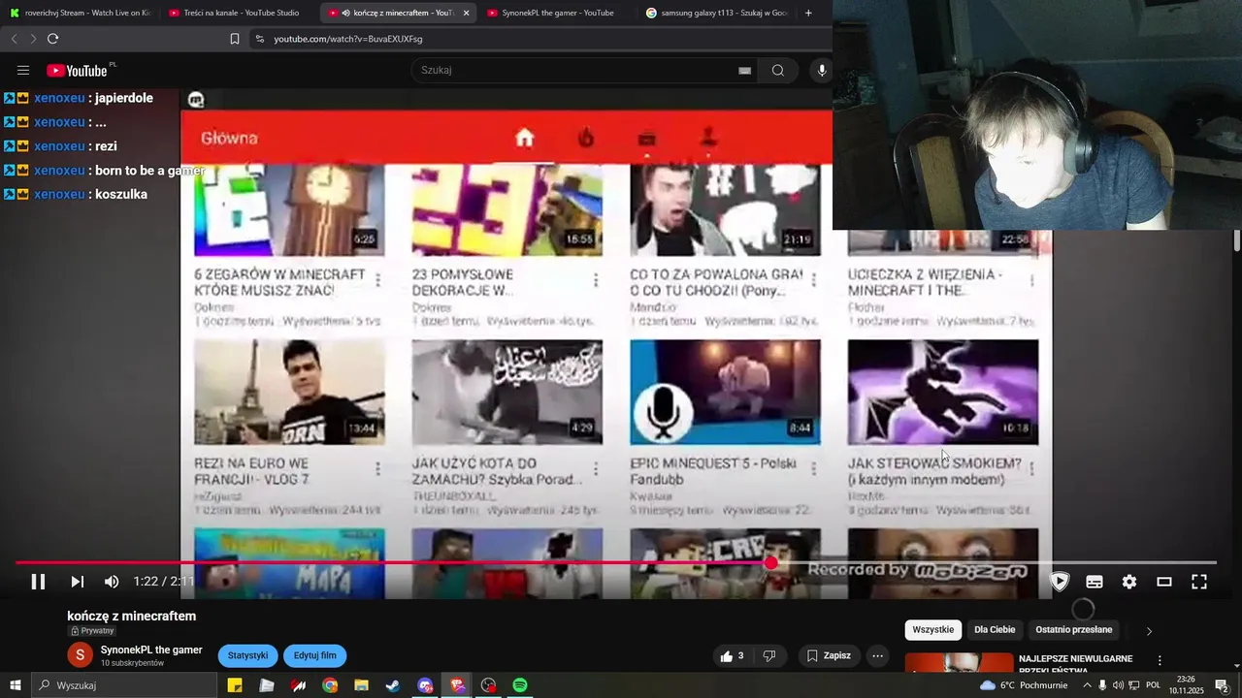
Task: Open Spotify from taskbar
Action: 520,685
